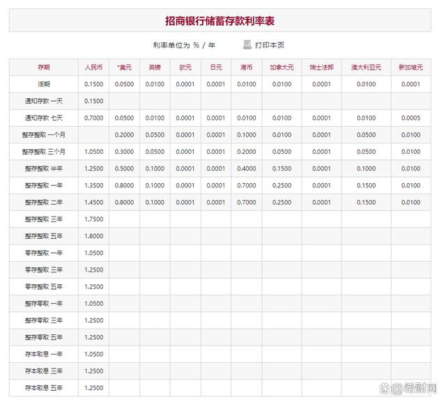Click the 整存整取 三个月 row label
This screenshot has height=404, width=446.
coord(44,152)
